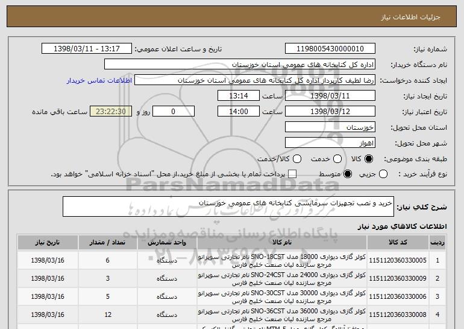
Task: Click product code 1151120360330006
Action: [398, 296]
